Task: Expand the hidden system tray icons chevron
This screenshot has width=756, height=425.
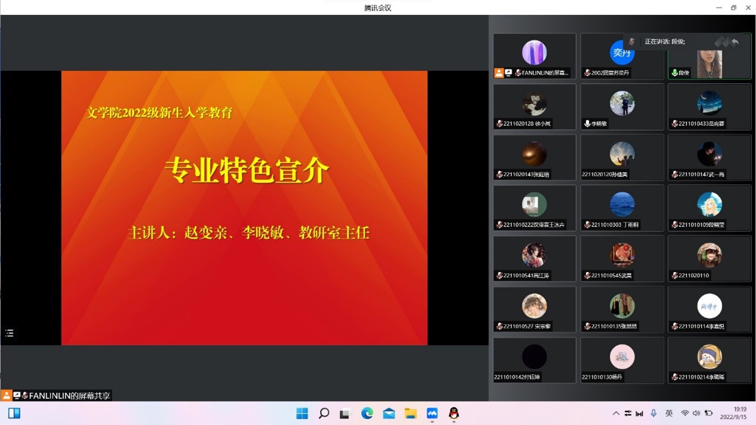Action: coord(615,414)
